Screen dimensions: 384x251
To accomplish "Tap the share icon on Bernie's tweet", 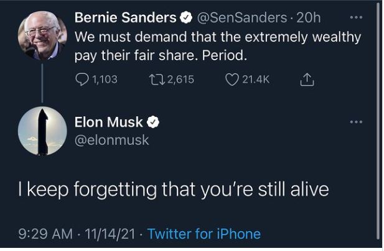I will 306,79.
